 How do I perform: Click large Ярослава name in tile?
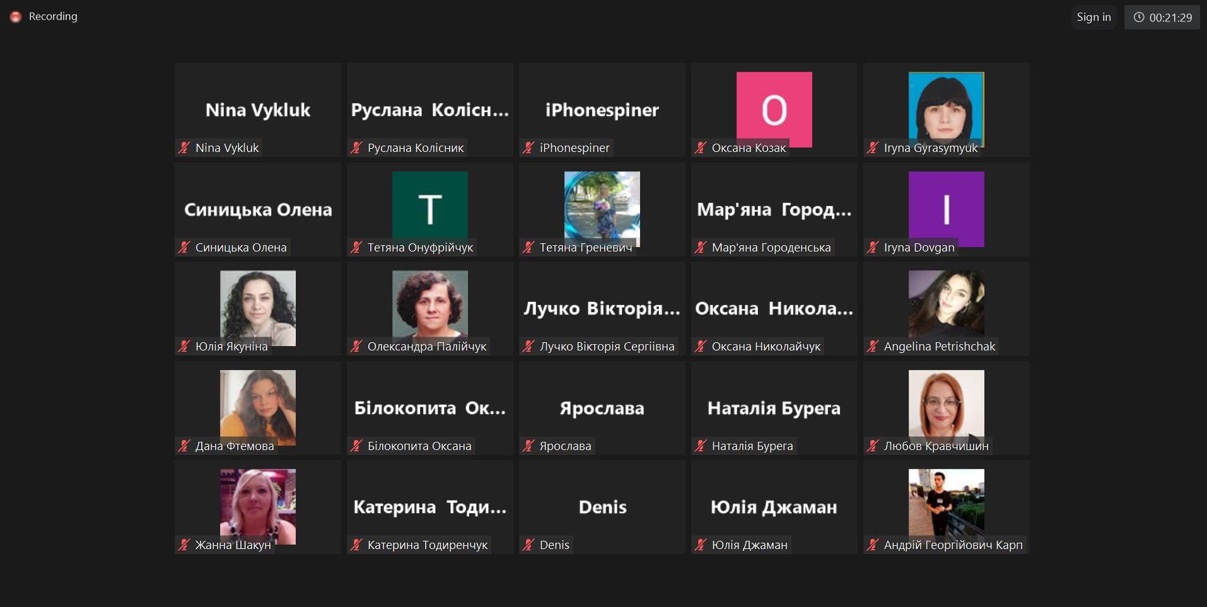[x=602, y=408]
